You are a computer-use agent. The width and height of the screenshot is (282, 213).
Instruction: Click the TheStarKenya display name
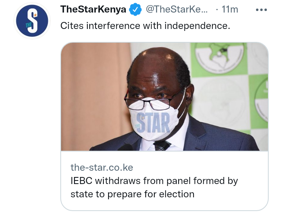pos(93,9)
